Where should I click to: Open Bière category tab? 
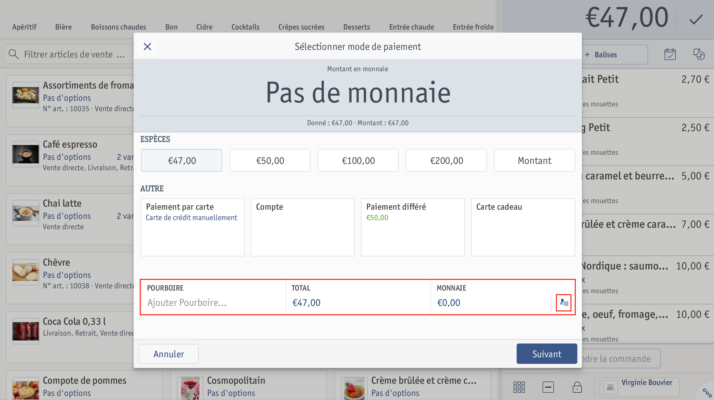point(63,27)
